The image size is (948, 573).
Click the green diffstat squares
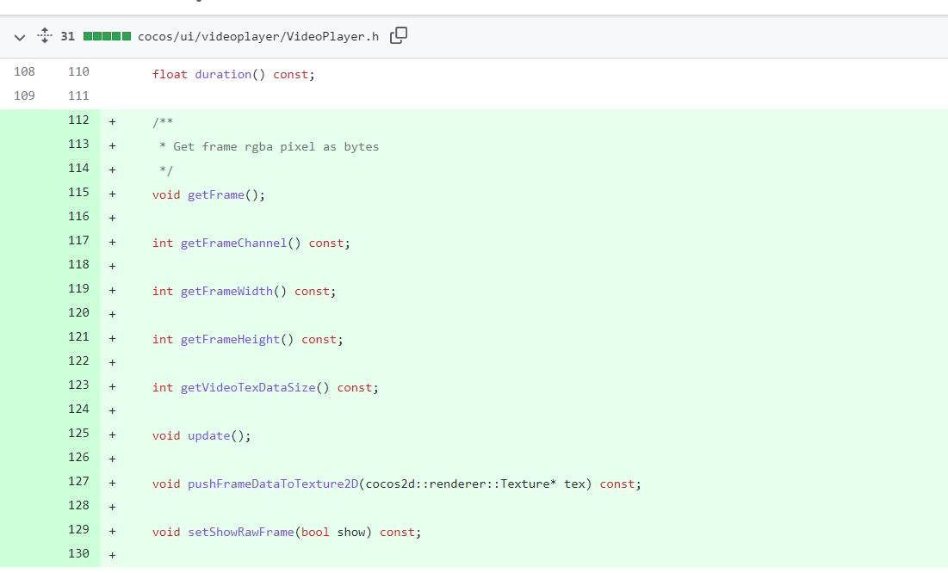(107, 37)
